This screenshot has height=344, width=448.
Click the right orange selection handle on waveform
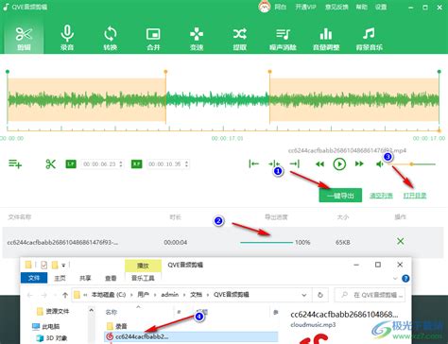[x=269, y=72]
